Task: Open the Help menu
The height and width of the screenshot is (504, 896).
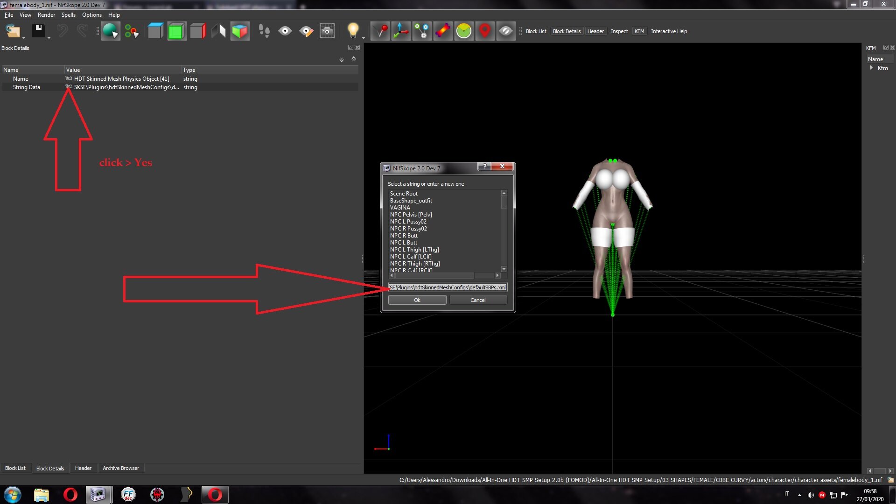Action: (114, 15)
